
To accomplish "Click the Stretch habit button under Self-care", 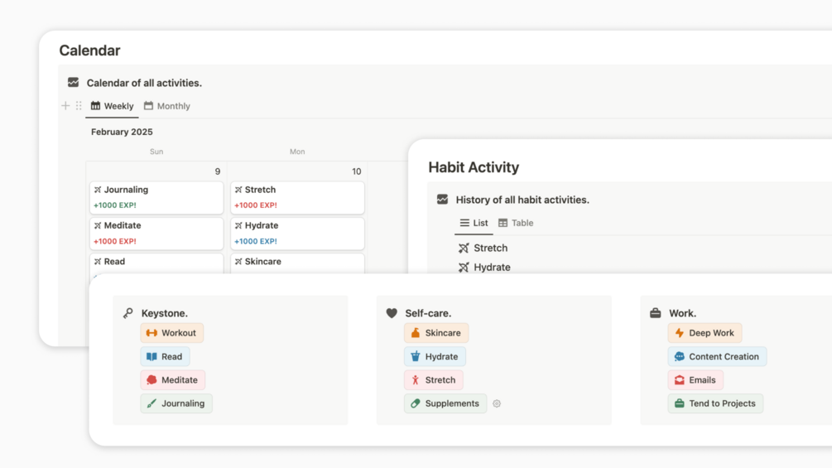I will (x=434, y=380).
